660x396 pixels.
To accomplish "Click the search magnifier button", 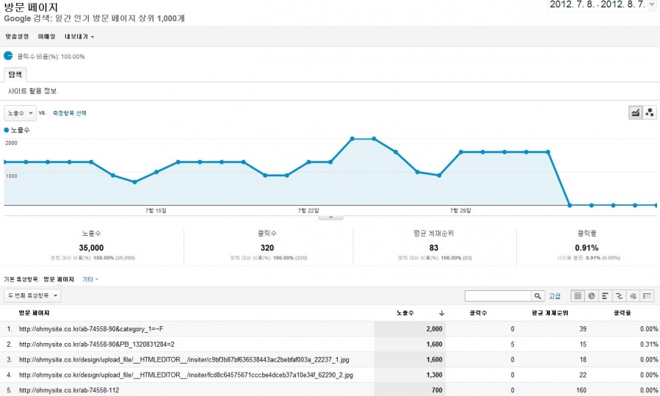I will (x=538, y=296).
